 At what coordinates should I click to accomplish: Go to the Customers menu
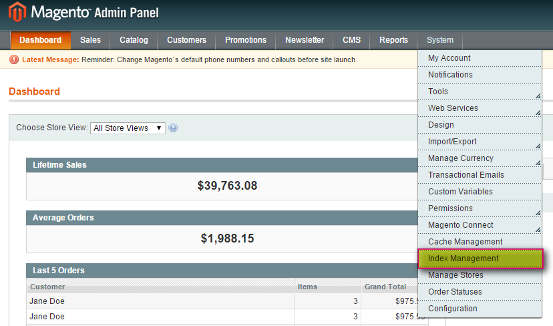pos(186,40)
